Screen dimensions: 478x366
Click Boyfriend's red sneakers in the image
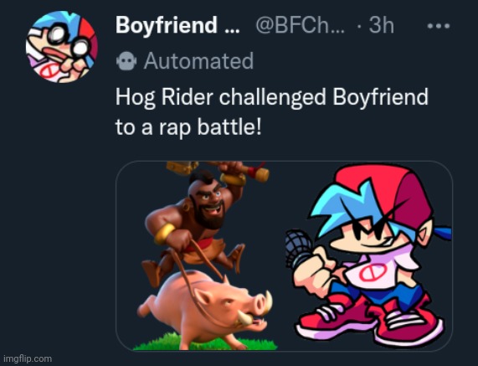pyautogui.click(x=370, y=320)
